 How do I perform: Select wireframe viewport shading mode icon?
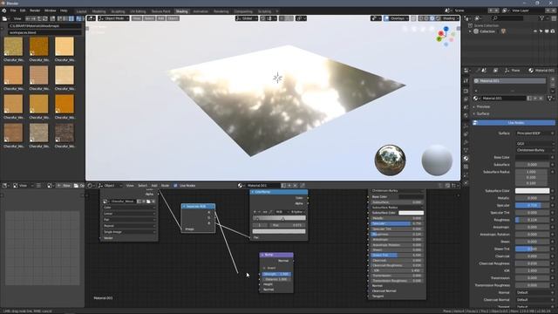pos(420,18)
